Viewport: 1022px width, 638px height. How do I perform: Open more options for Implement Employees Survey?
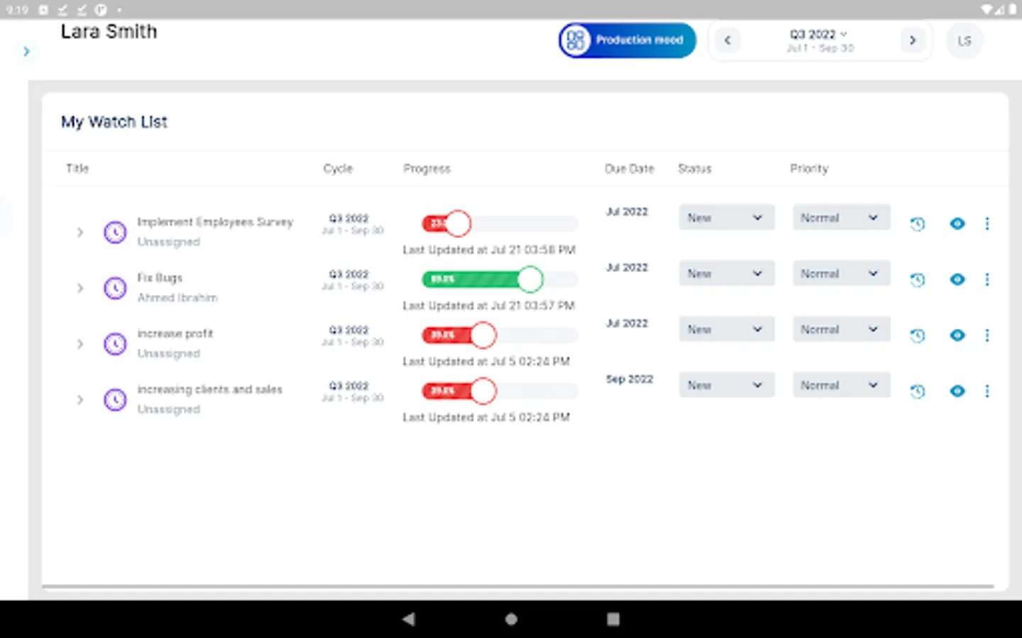coord(987,224)
